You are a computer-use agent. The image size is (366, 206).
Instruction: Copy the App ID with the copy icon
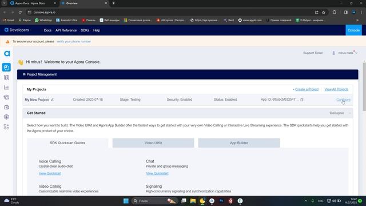pos(302,100)
